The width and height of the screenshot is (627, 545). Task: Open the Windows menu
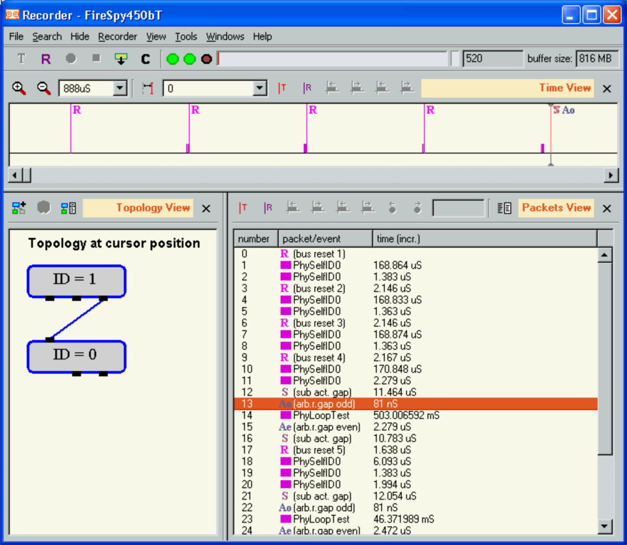click(225, 37)
